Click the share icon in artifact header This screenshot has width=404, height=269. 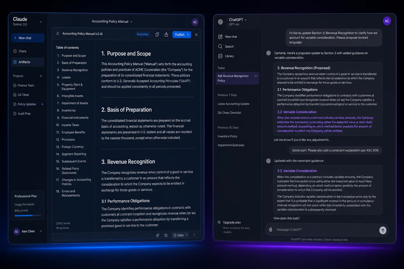click(x=166, y=34)
